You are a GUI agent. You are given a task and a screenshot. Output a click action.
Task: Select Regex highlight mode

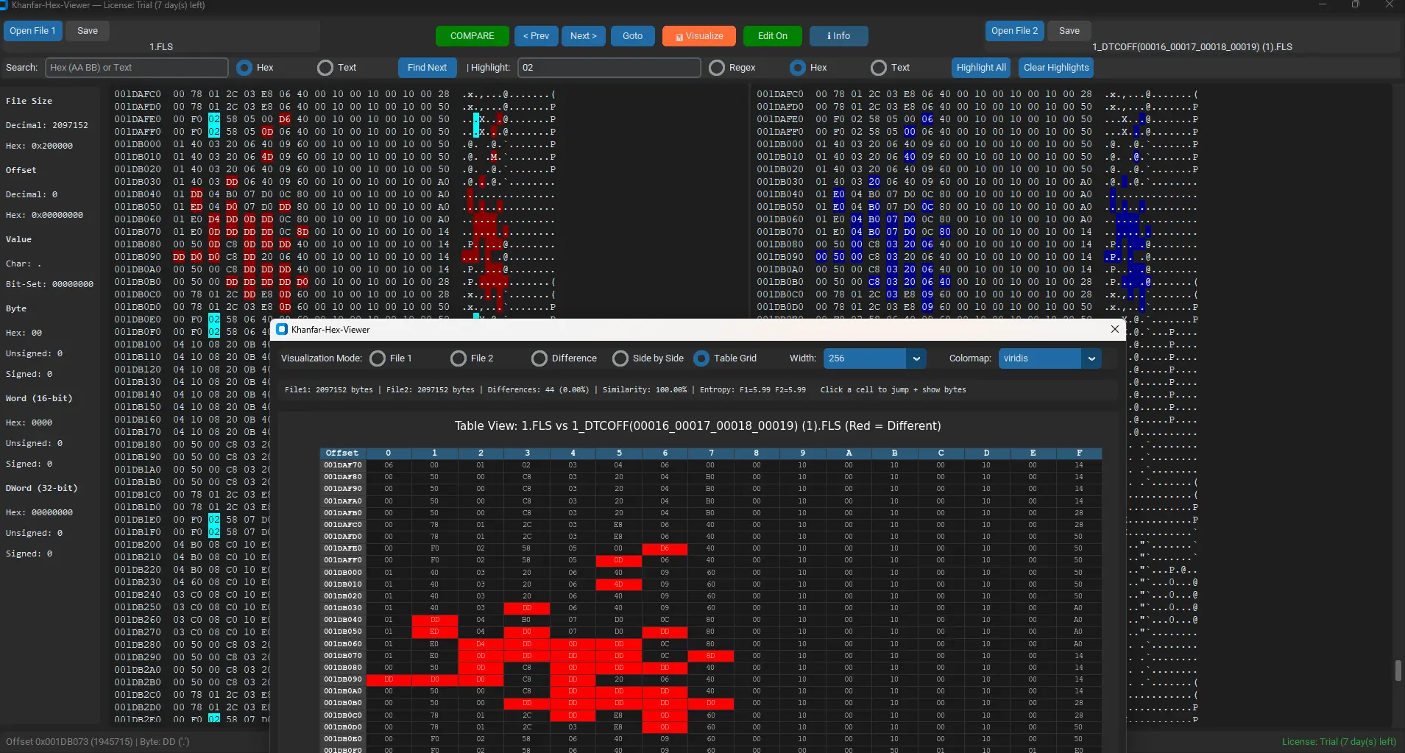click(717, 68)
